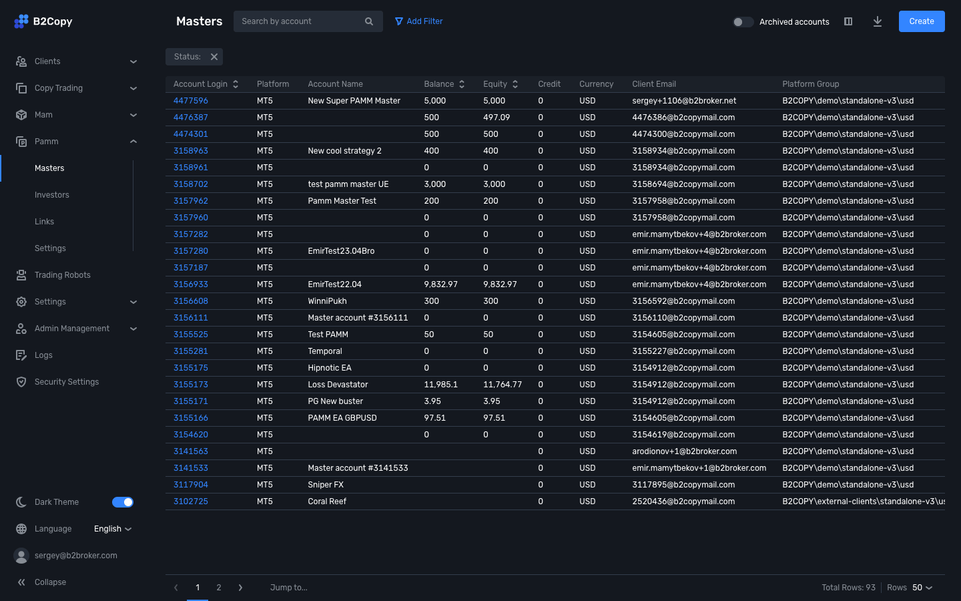Click the Logs sidebar icon
Viewport: 961px width, 601px height.
[x=21, y=355]
